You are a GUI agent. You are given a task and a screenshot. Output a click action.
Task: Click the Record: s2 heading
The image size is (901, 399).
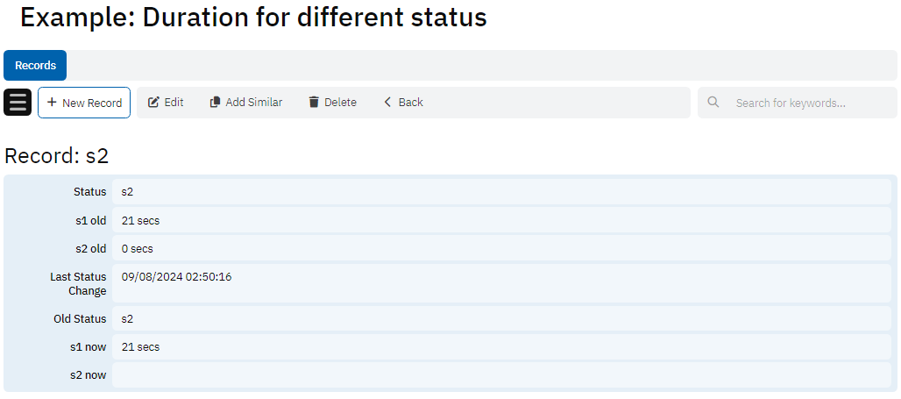tap(57, 156)
